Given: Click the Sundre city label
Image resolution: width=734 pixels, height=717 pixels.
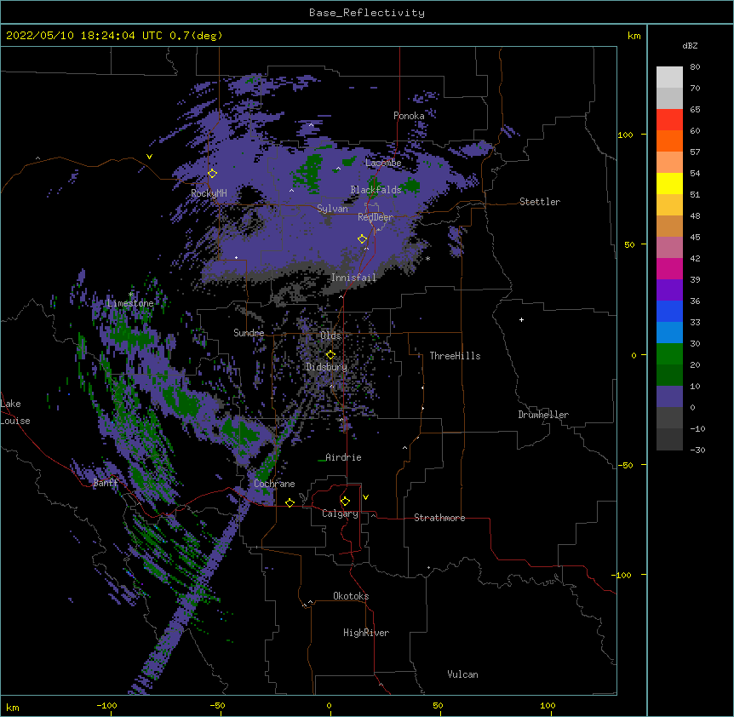Looking at the screenshot, I should click(249, 333).
